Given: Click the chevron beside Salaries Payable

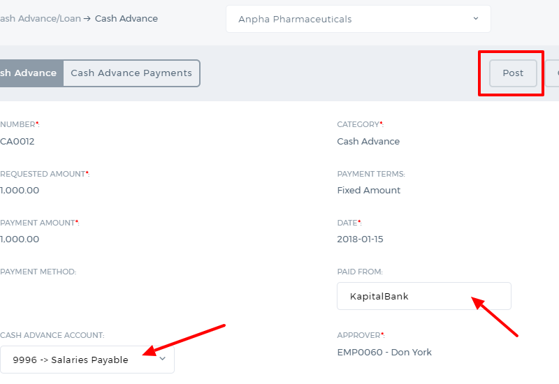Looking at the screenshot, I should (x=163, y=359).
